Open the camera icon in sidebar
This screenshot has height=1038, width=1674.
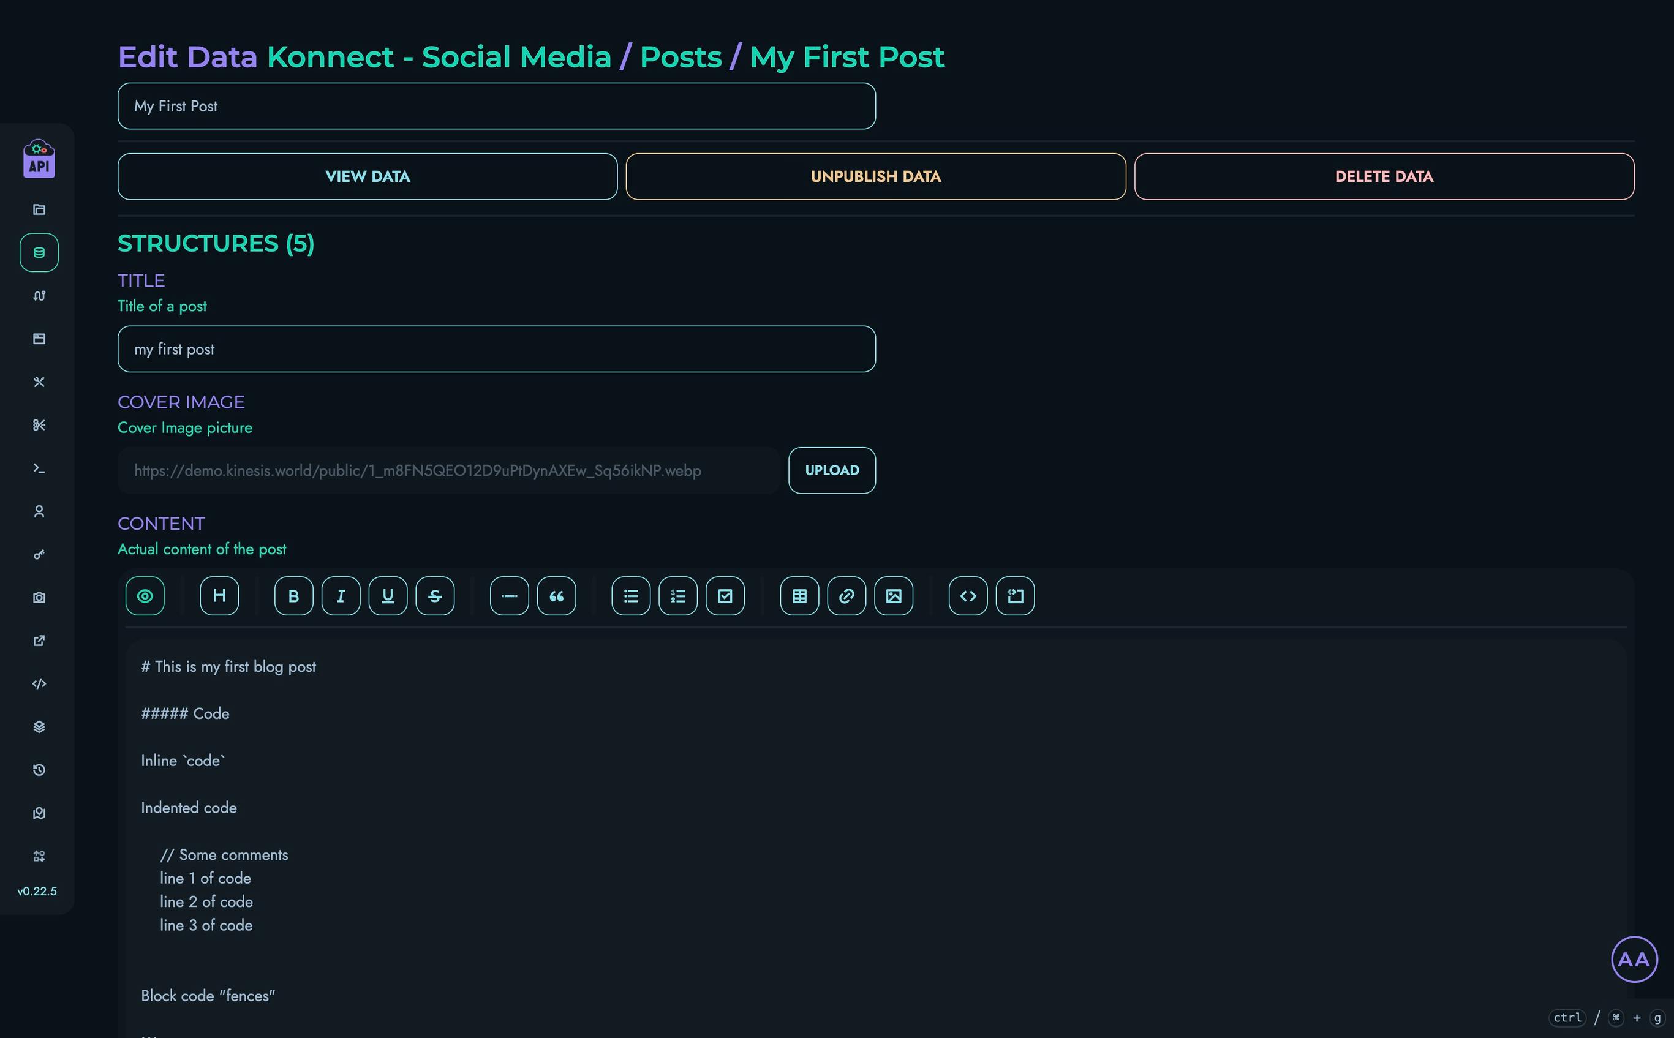point(39,597)
